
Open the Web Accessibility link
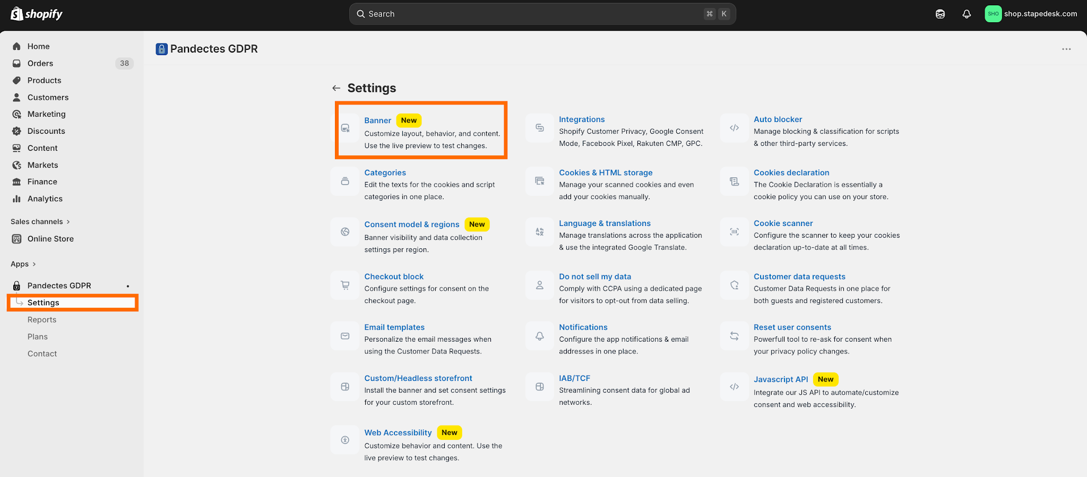click(398, 432)
